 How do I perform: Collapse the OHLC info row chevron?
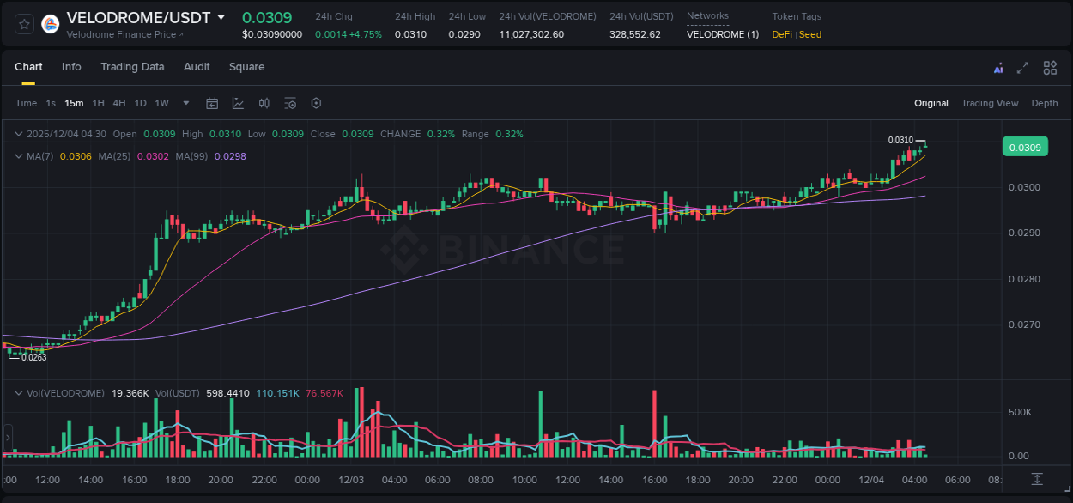tap(18, 134)
